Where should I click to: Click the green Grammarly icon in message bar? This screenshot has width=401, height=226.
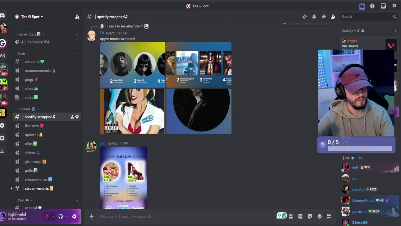pos(284,216)
